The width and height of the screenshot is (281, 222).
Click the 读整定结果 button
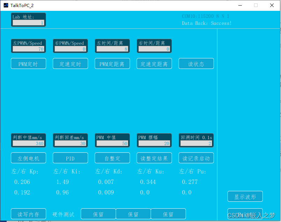pyautogui.click(x=154, y=158)
